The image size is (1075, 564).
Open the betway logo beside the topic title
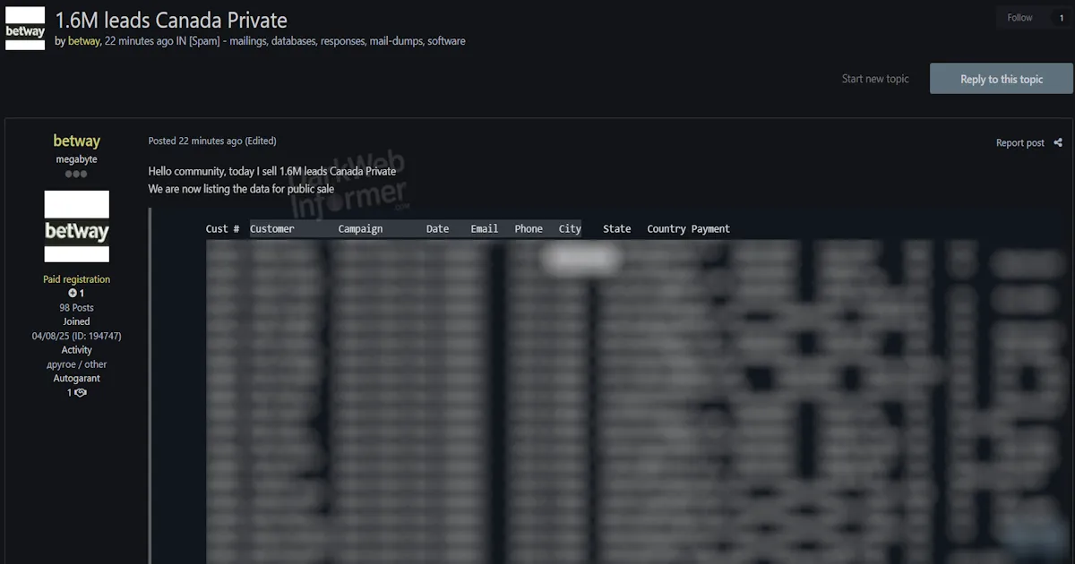[x=25, y=29]
